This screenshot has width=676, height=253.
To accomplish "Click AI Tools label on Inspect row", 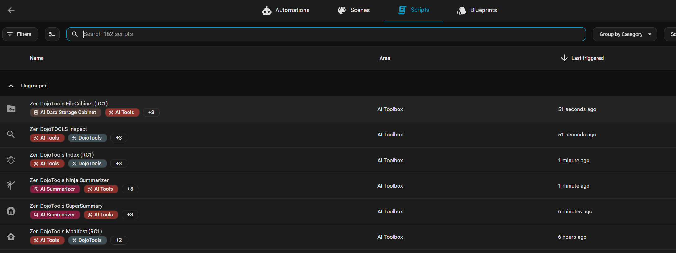I will (x=47, y=138).
